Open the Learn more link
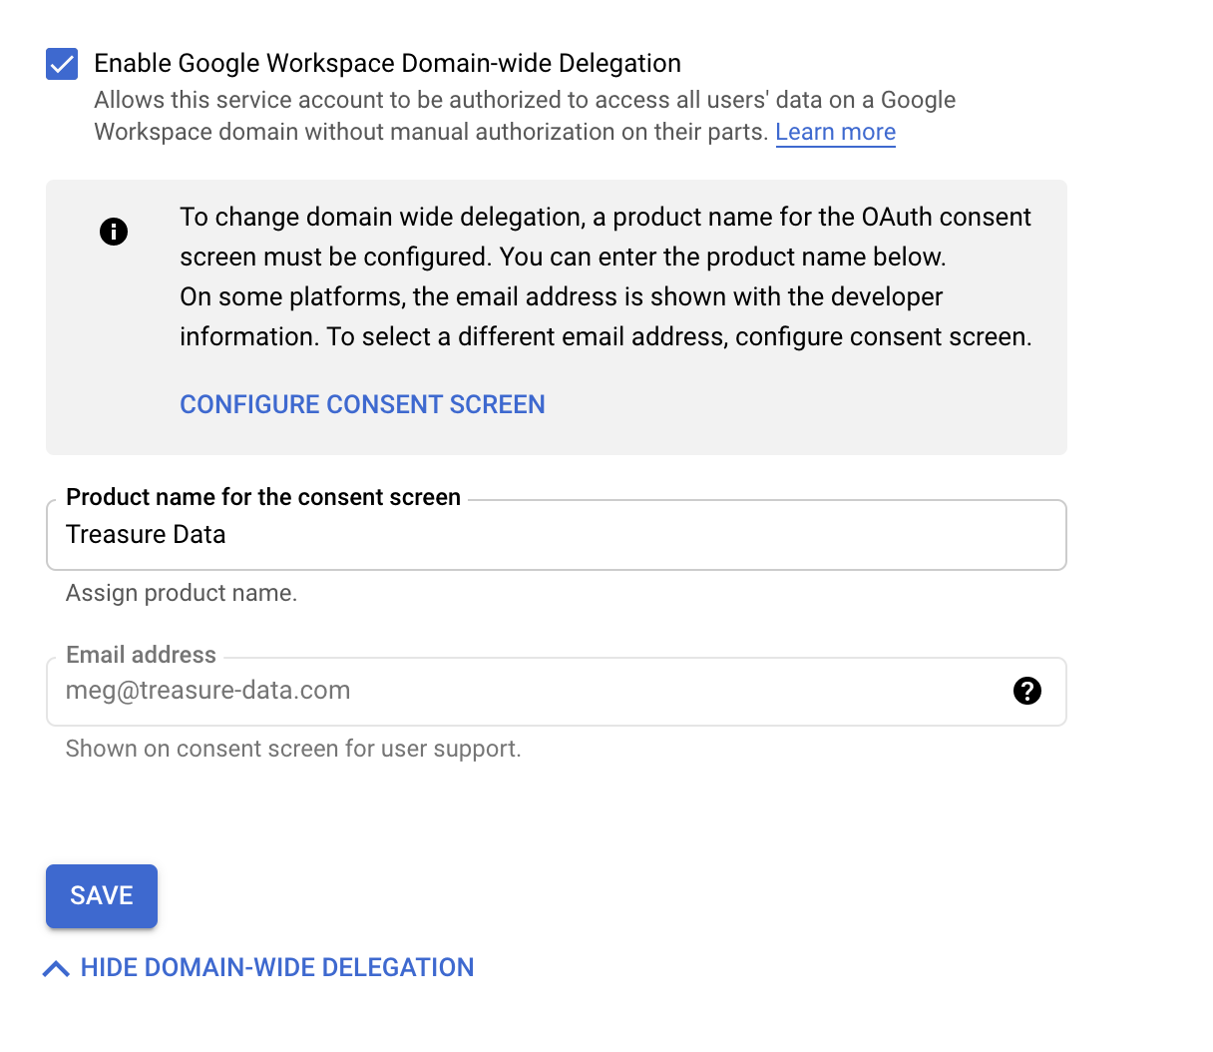The width and height of the screenshot is (1213, 1052). click(x=835, y=132)
